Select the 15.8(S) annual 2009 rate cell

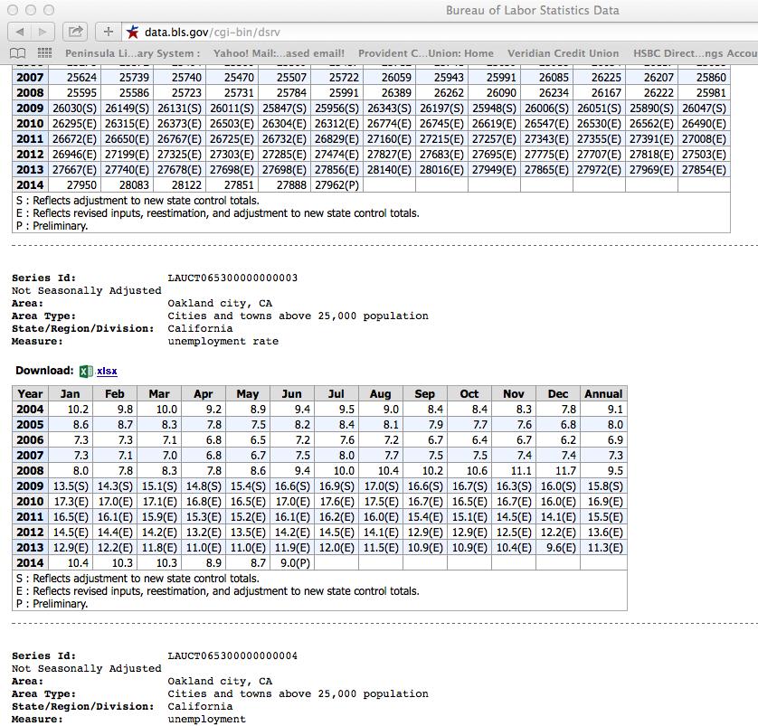click(604, 486)
